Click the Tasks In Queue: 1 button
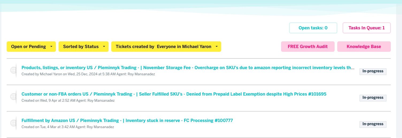This screenshot has height=138, width=402. 367,28
